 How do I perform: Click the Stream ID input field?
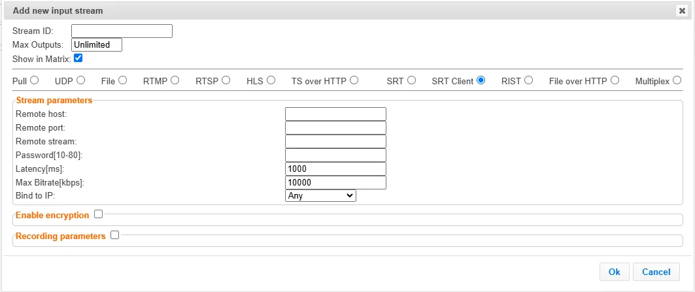pyautogui.click(x=122, y=31)
